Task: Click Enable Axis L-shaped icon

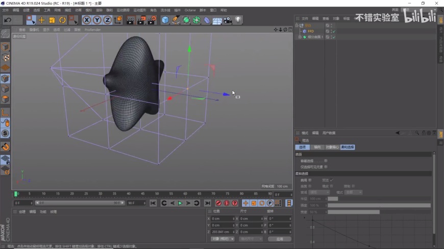Action: [x=5, y=112]
